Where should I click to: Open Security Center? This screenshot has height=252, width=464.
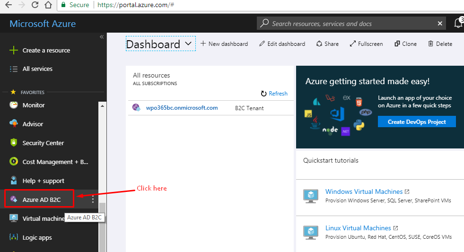pos(43,143)
